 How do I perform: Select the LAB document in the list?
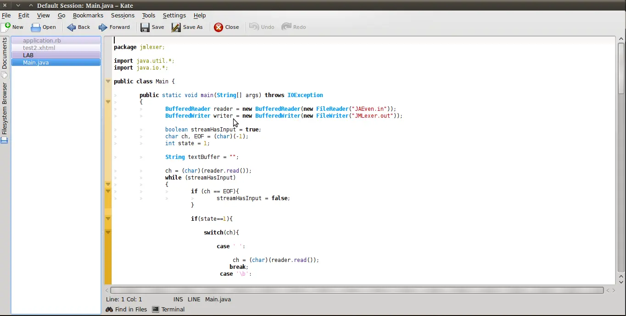pos(56,55)
